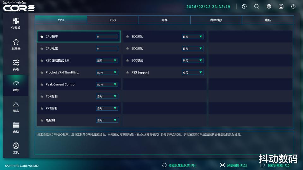Screen dimensions: 303x170
Task: Click the help question mark icon
Action: (x=244, y=7)
